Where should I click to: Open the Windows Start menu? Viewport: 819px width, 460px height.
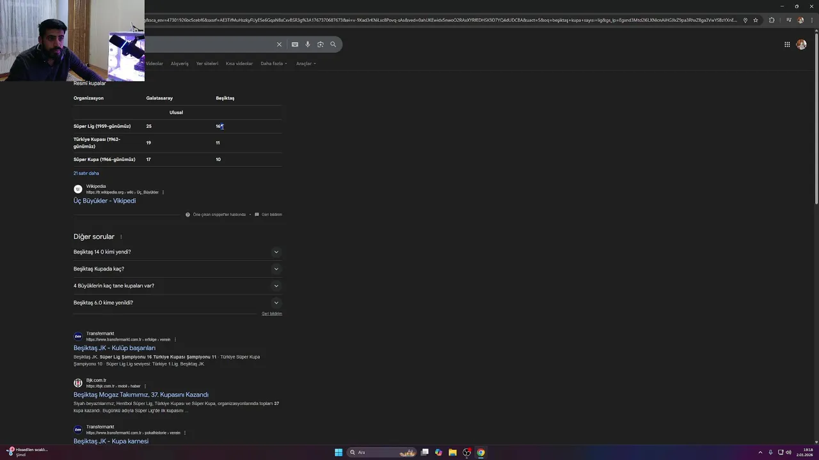[x=338, y=452]
